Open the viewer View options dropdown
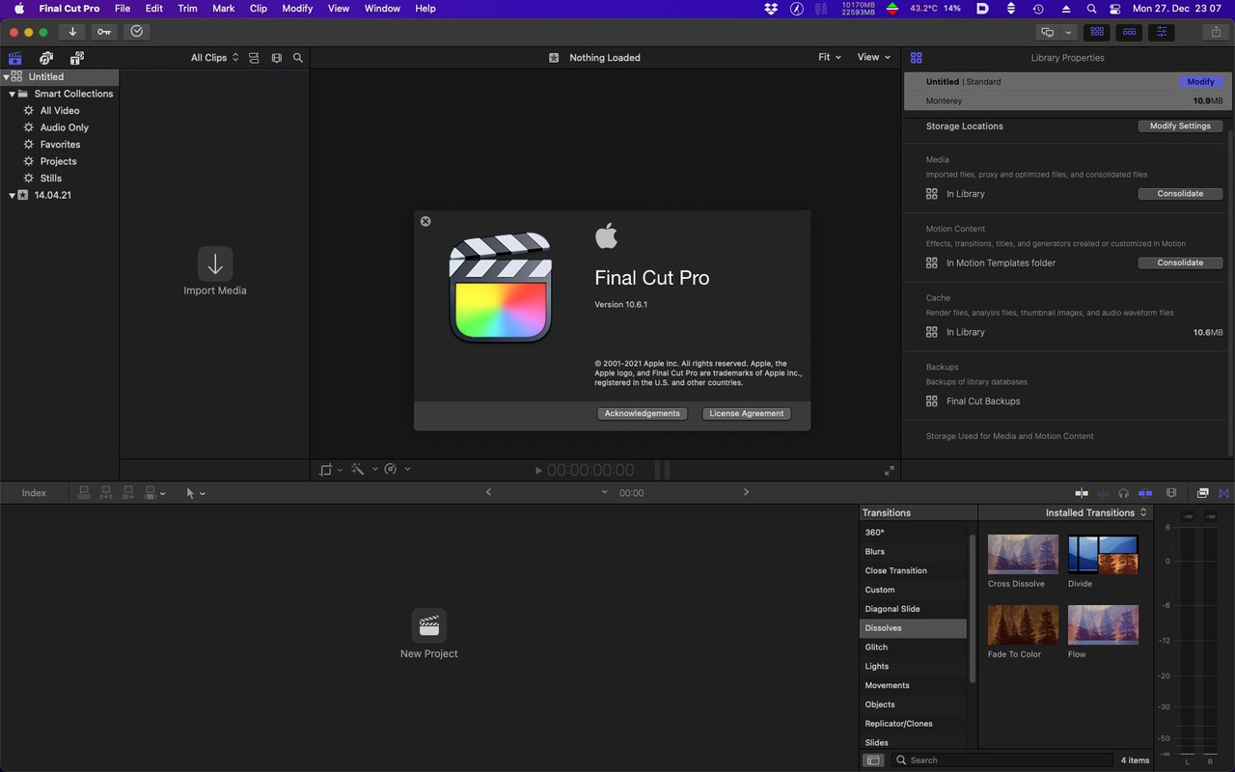This screenshot has width=1235, height=772. tap(874, 57)
